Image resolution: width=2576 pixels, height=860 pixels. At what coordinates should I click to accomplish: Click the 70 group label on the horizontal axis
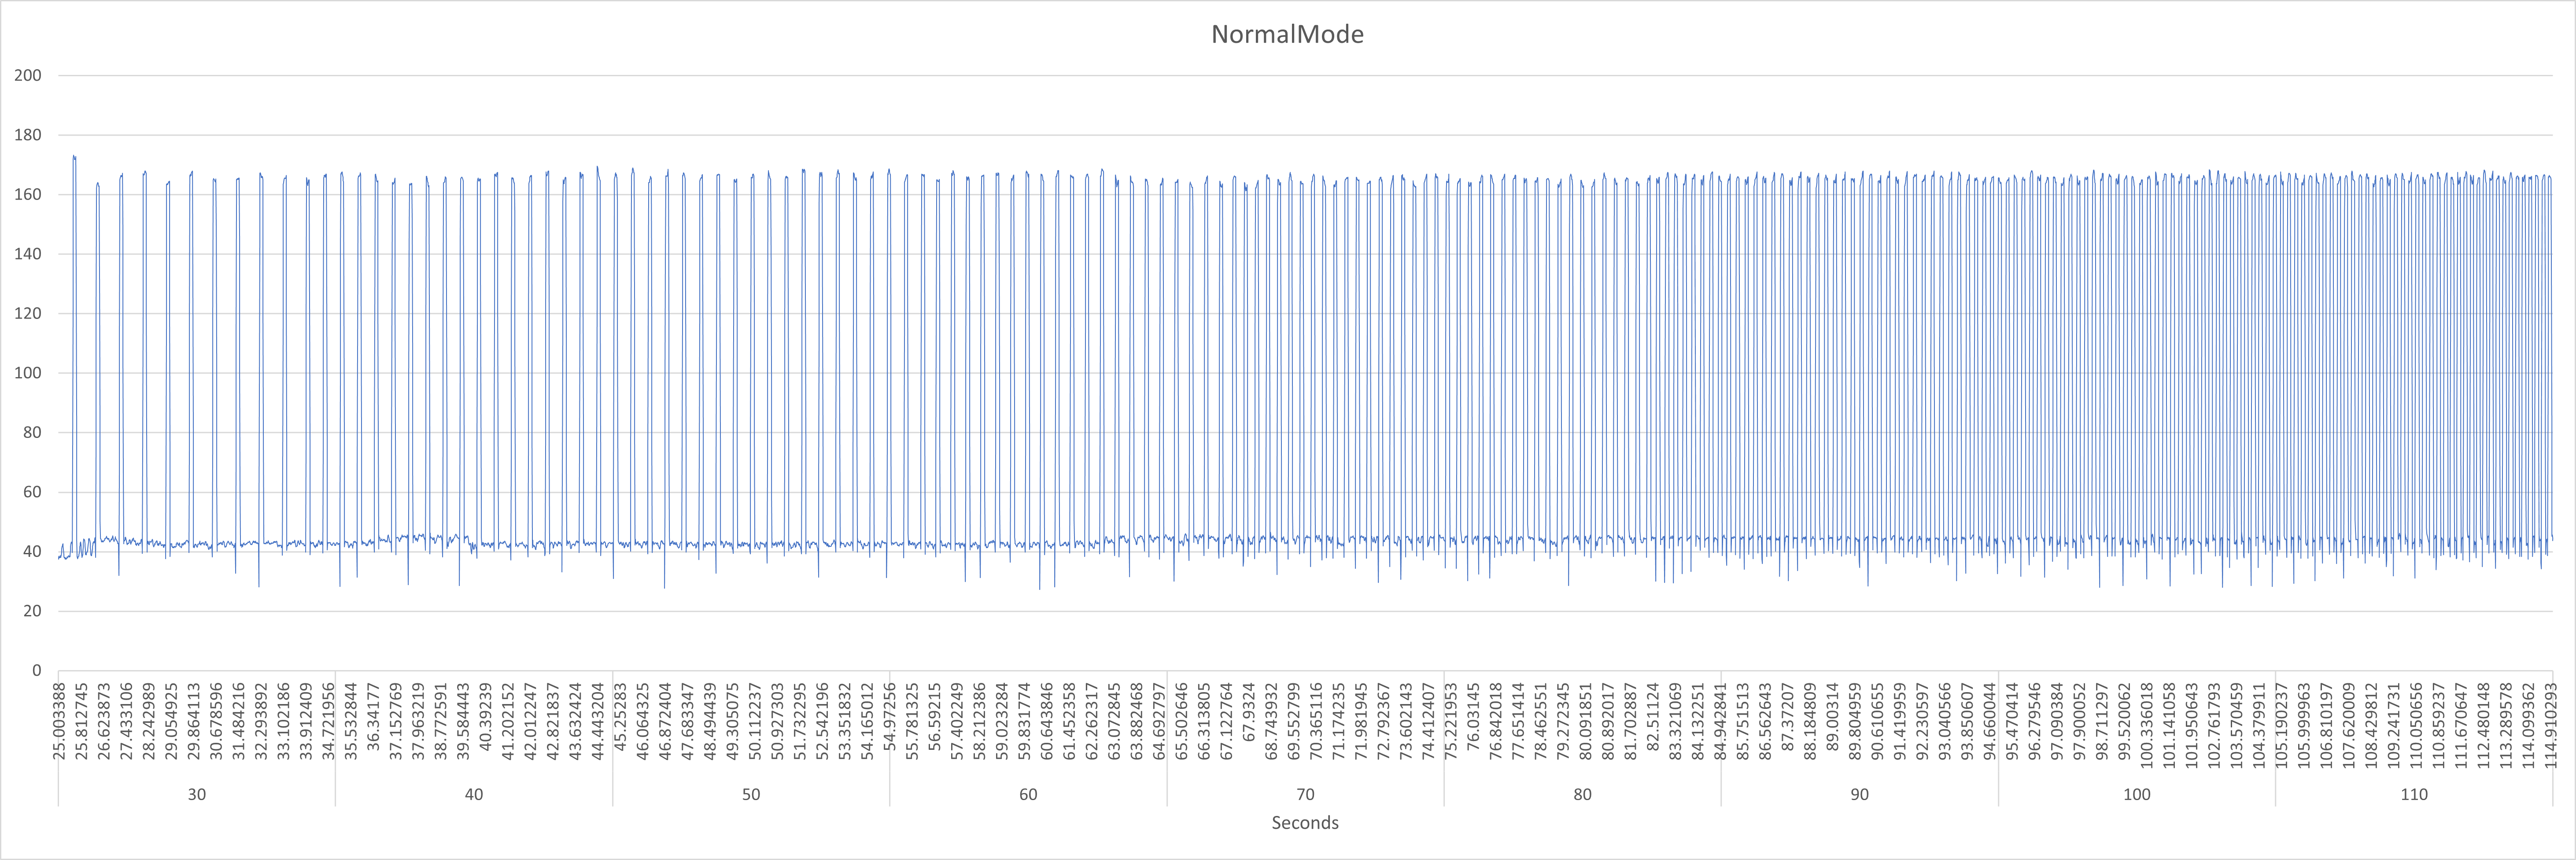(1305, 795)
